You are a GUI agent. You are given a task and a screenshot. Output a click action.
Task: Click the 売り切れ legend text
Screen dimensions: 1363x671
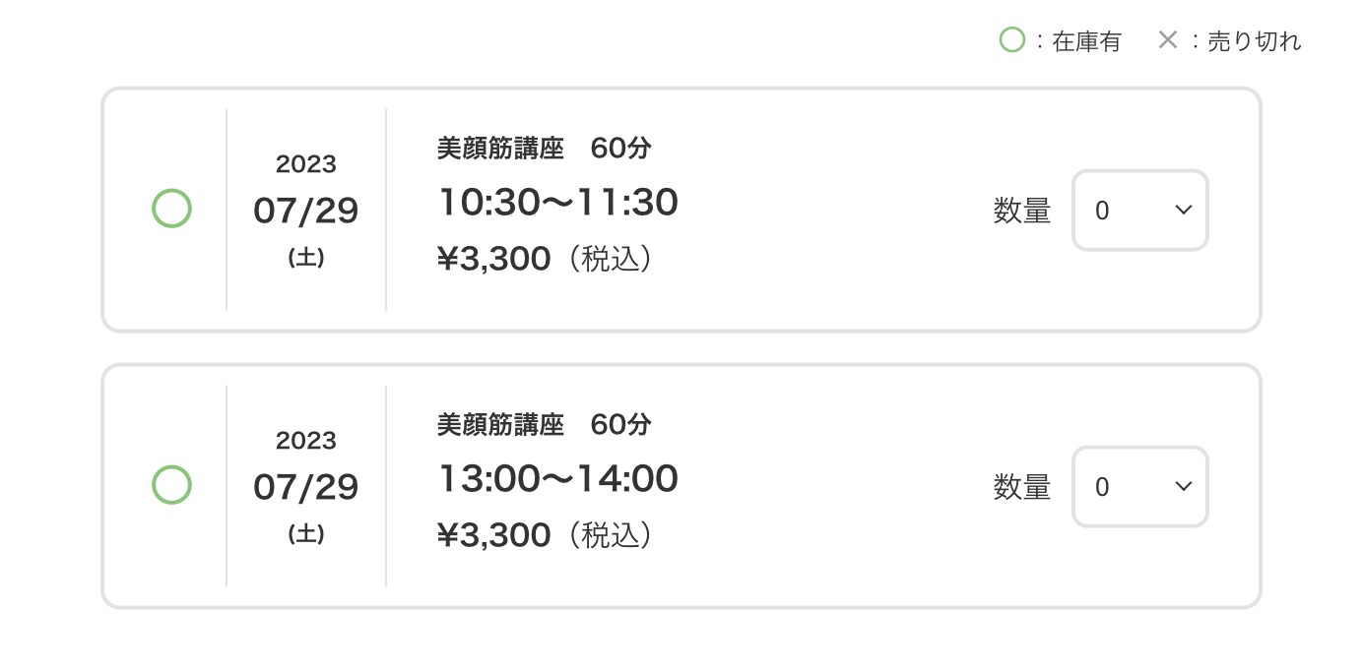(1254, 41)
